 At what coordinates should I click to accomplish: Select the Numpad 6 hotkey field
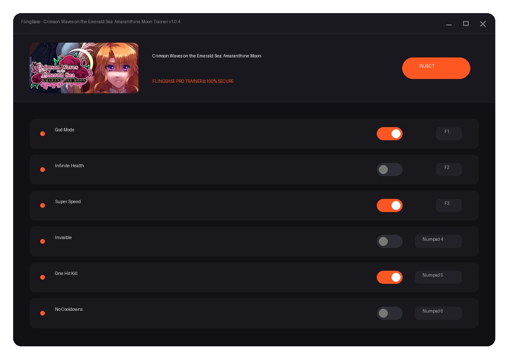(x=438, y=313)
